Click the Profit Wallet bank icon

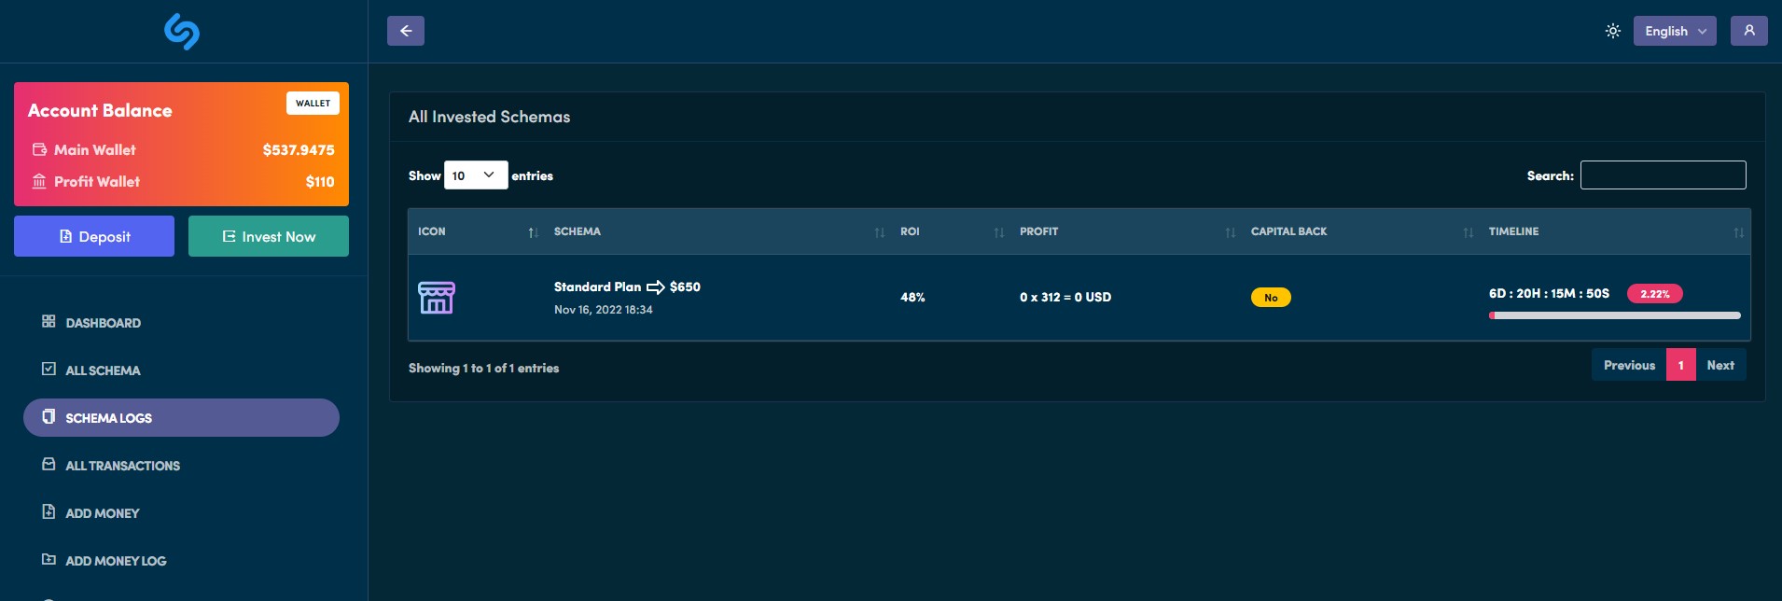pos(39,181)
